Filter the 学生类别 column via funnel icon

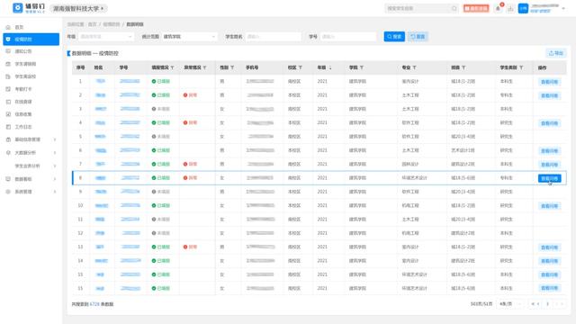click(521, 67)
